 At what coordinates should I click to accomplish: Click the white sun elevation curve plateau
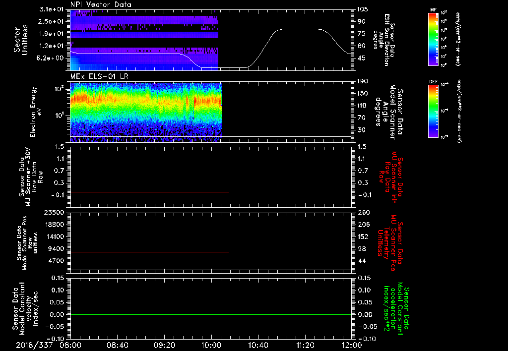click(300, 29)
